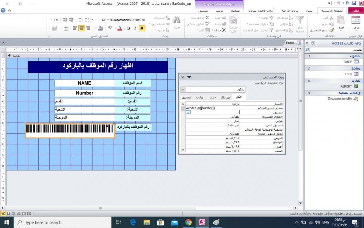Open the ملف (File) tab
Screen dimensions: 364x228
pyautogui.click(x=356, y=11)
